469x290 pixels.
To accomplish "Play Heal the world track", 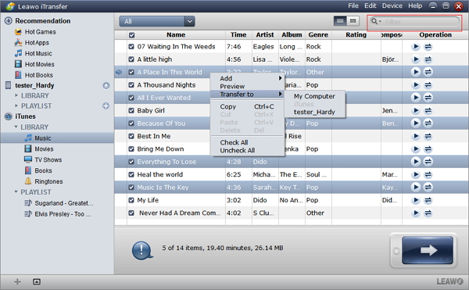I will pos(416,174).
